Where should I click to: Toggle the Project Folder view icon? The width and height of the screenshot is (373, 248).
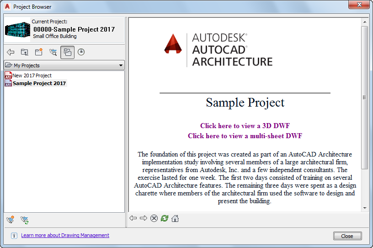click(67, 52)
